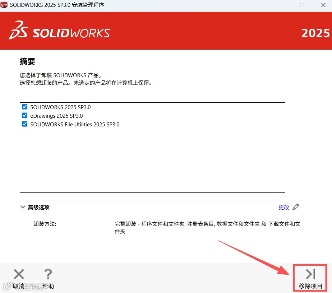Minimize the installation manager window
This screenshot has height=293, width=332.
(x=281, y=5)
